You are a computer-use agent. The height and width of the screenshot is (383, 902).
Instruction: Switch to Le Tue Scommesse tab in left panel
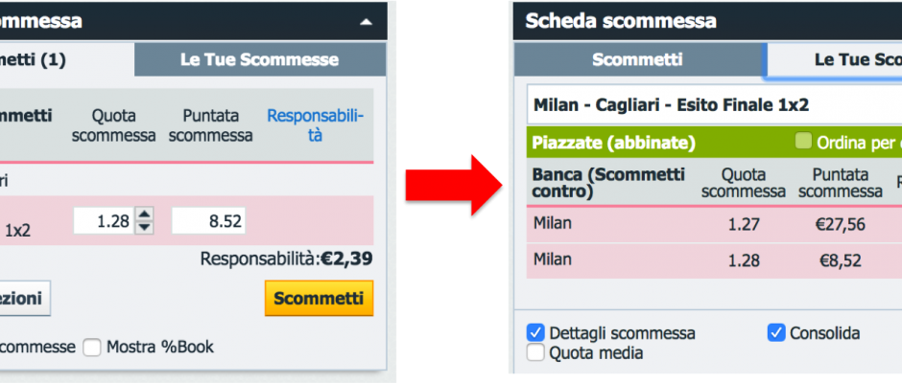click(x=259, y=59)
